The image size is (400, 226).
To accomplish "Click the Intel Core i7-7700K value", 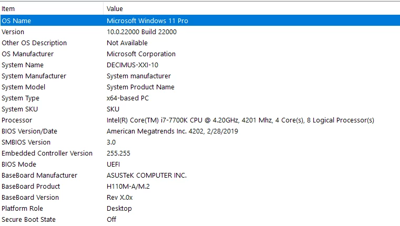I will [240, 120].
